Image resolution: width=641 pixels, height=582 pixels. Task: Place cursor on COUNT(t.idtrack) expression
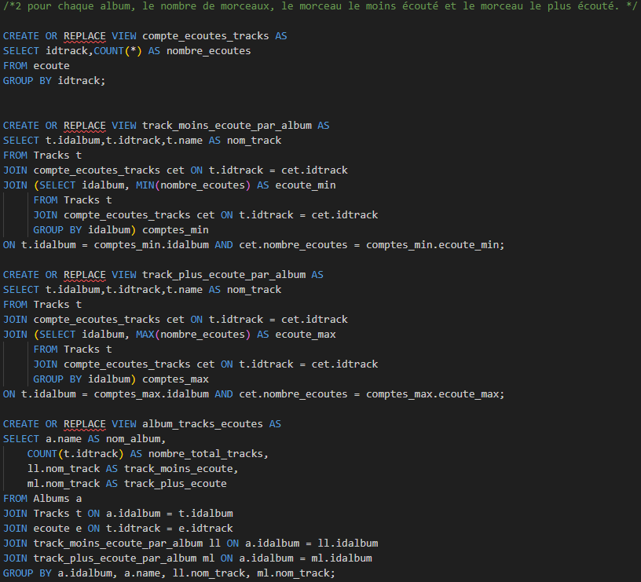[x=75, y=454]
